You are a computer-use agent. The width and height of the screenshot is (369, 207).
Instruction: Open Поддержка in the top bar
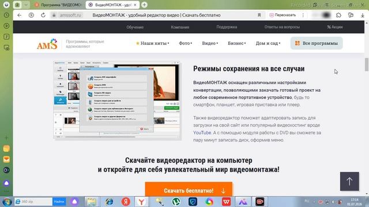[x=227, y=27]
